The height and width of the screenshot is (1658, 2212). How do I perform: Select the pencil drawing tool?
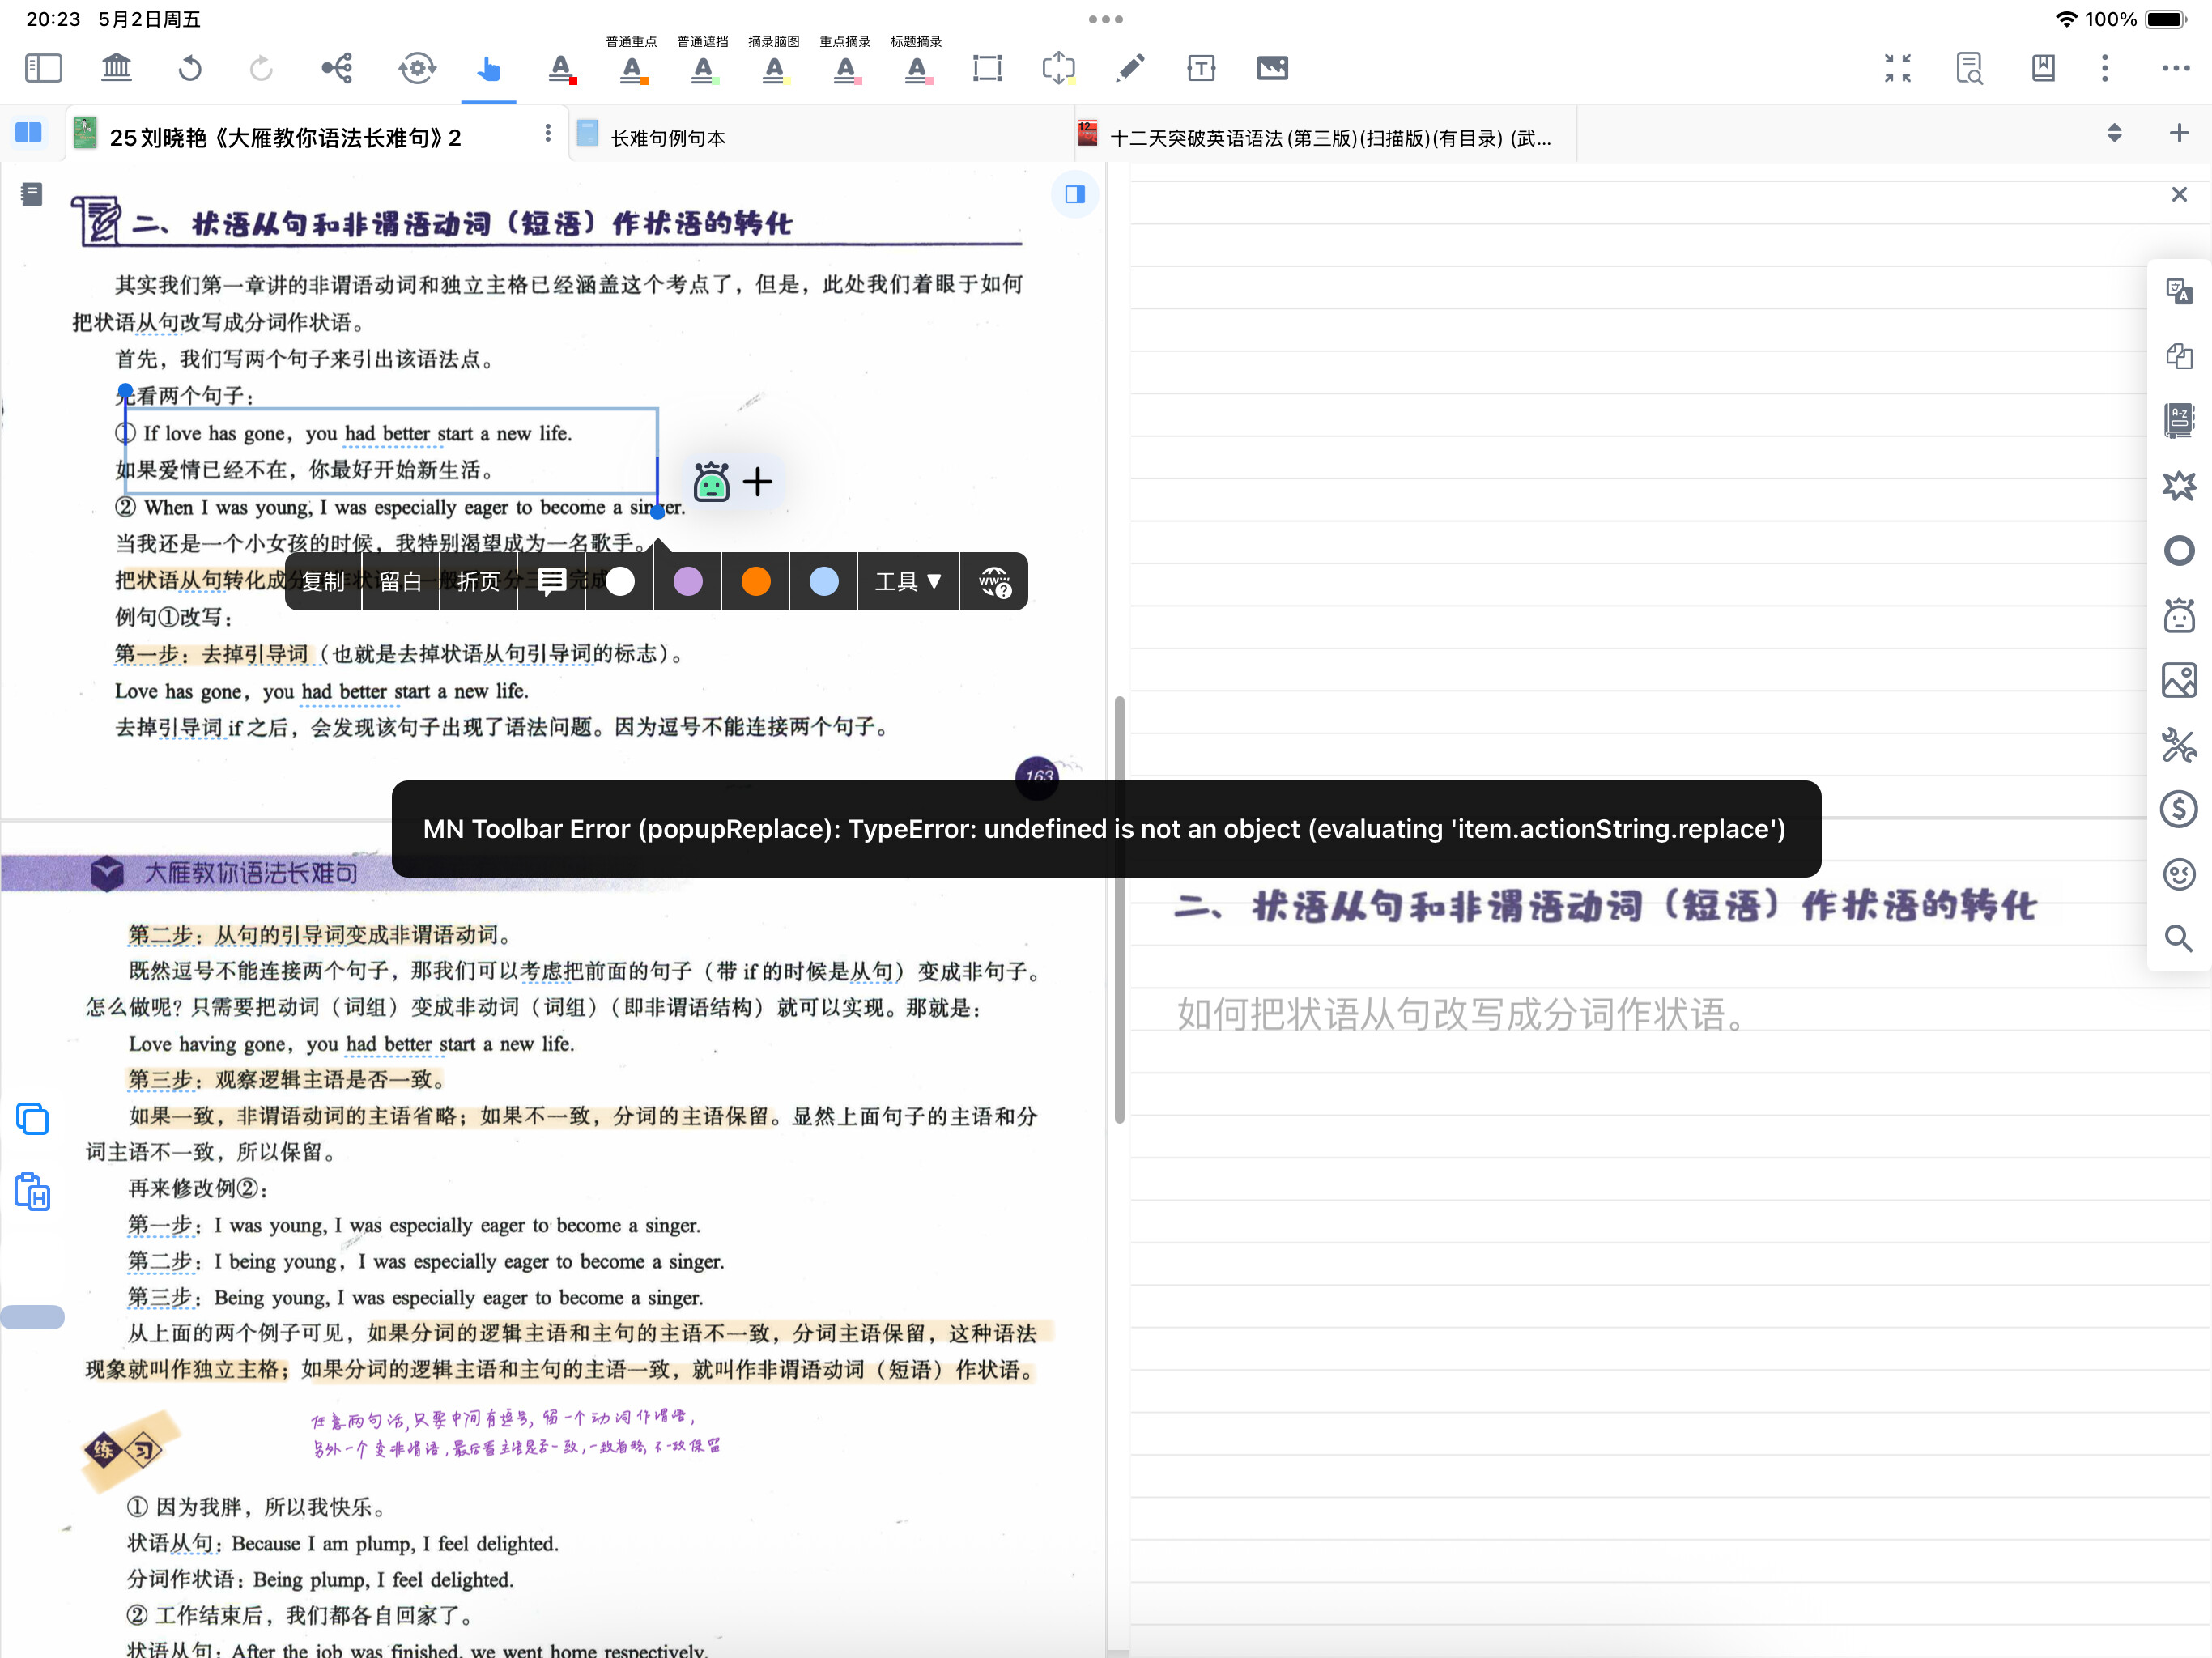point(1130,68)
